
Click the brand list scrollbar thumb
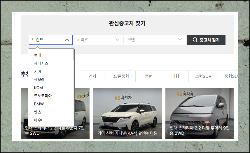pyautogui.click(x=74, y=54)
